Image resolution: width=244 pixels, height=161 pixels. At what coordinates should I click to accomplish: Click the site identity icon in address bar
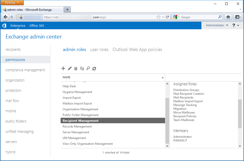tap(20, 17)
